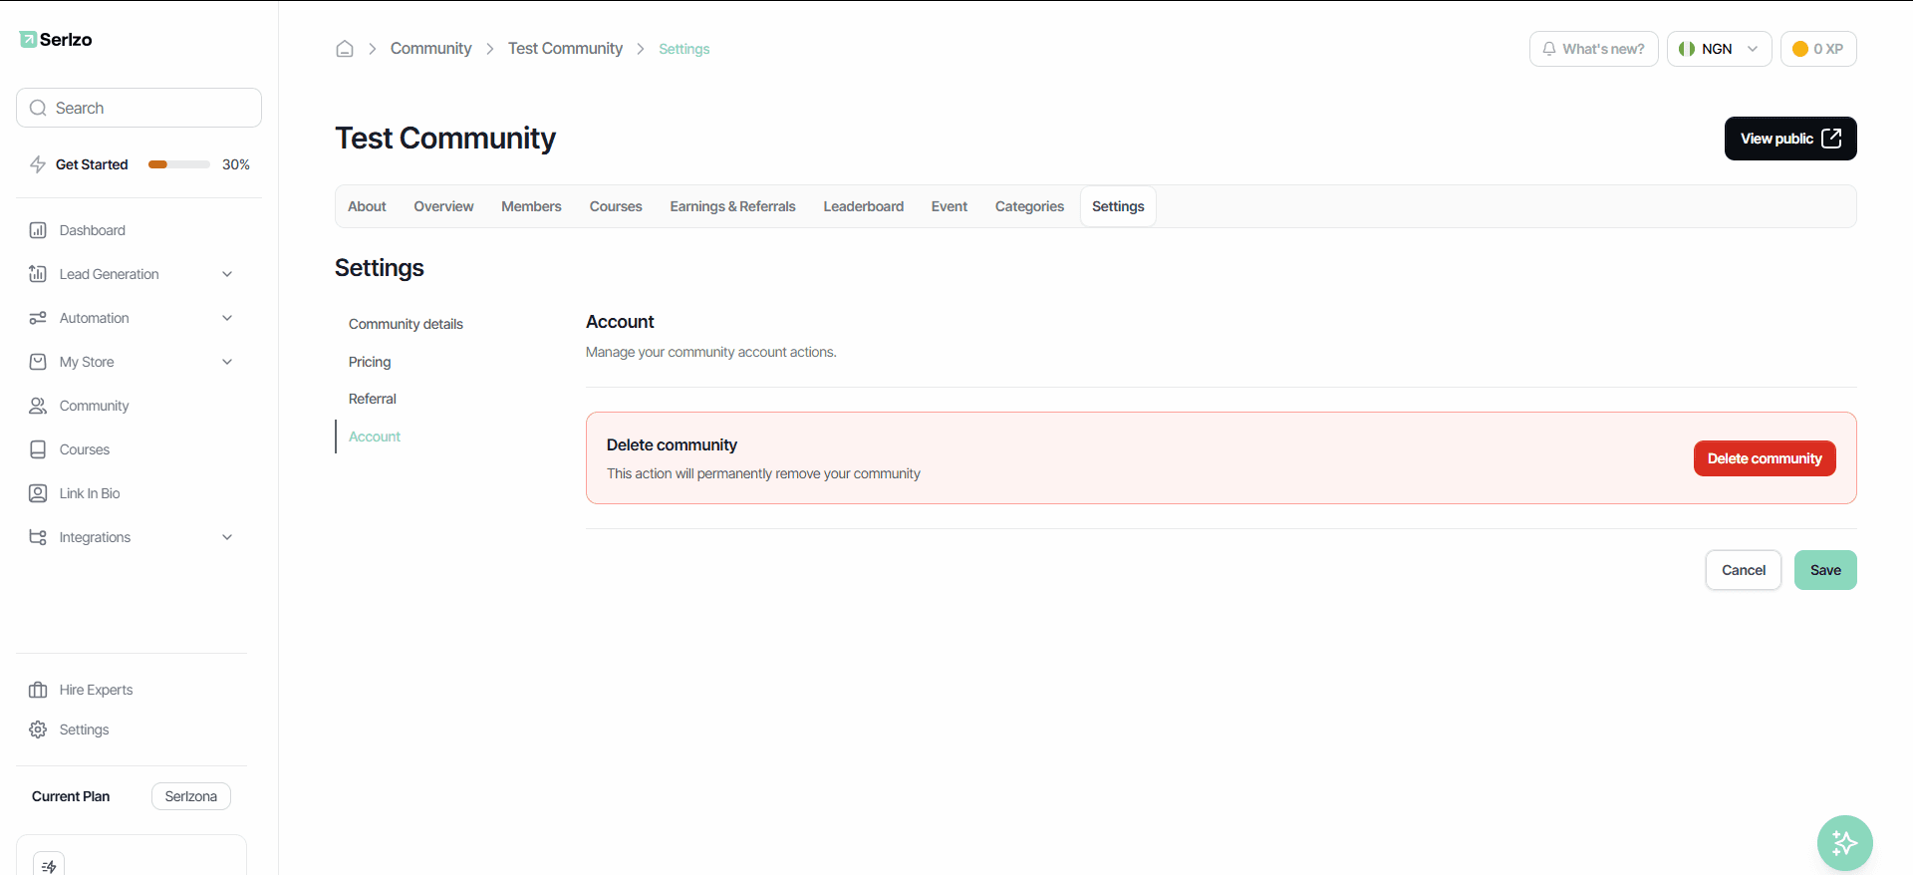Select the Account settings section

[375, 437]
